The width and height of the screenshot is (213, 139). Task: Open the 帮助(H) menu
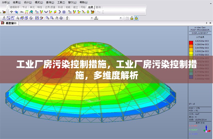84,2
